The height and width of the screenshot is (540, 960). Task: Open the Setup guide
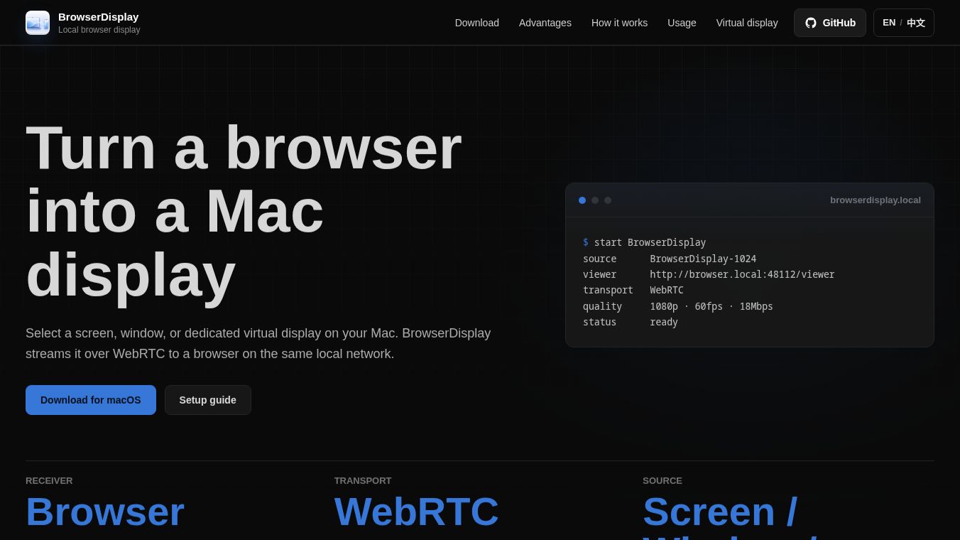pyautogui.click(x=208, y=400)
